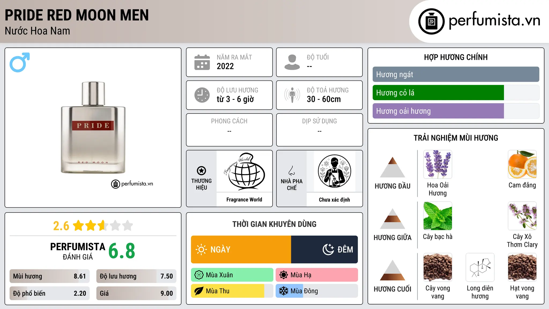Screen dimensions: 549x309
Task: Click the Nước Hoa Nam subtitle
Action: [x=38, y=31]
